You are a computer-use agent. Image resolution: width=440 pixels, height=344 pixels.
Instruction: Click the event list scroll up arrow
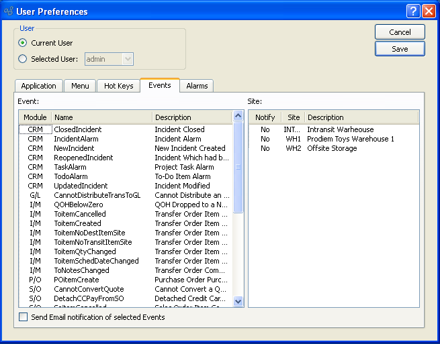238,116
